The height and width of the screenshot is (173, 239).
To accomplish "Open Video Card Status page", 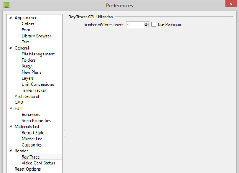I will tap(38, 163).
